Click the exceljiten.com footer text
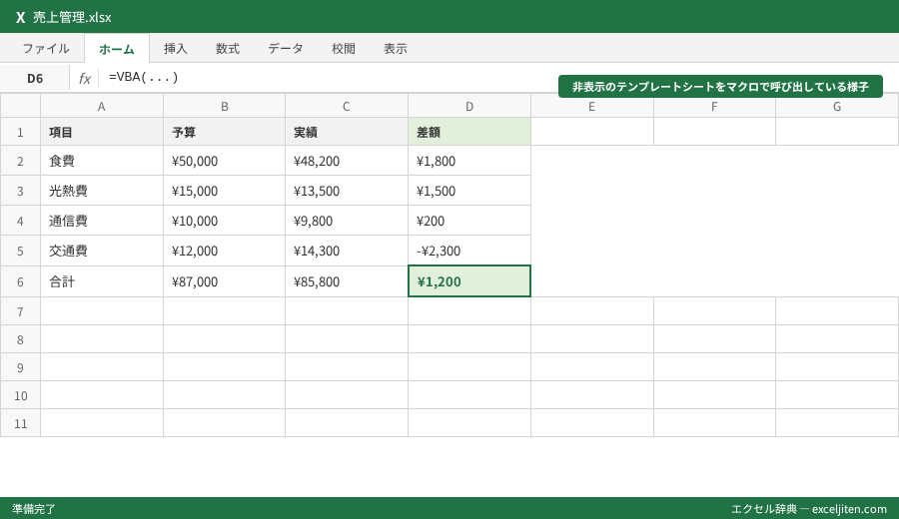Image resolution: width=899 pixels, height=519 pixels. [849, 509]
